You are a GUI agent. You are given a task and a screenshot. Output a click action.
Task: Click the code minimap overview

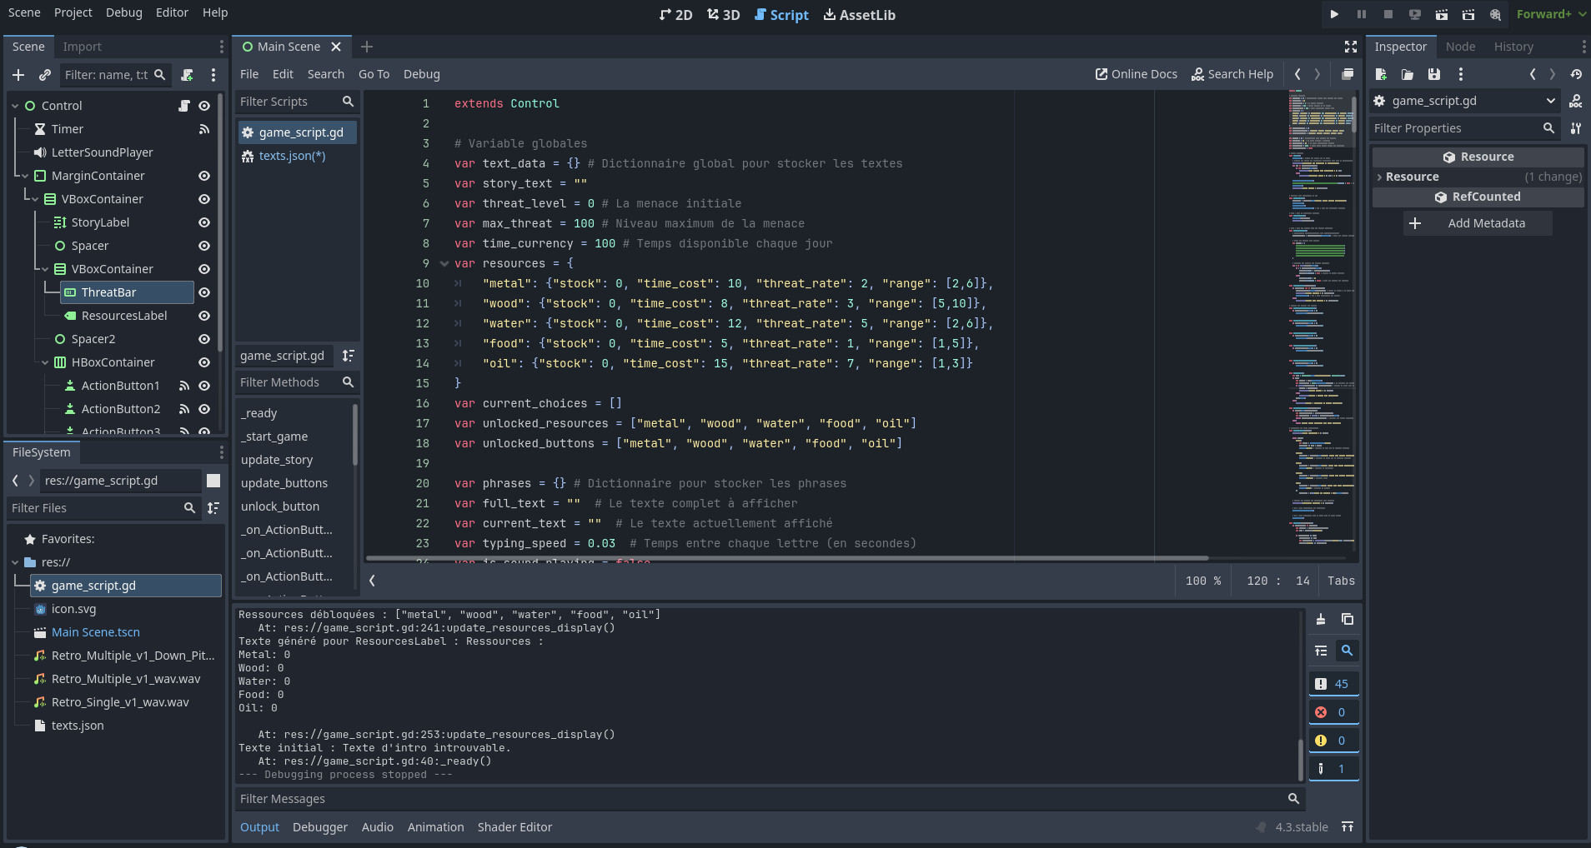coord(1322,321)
